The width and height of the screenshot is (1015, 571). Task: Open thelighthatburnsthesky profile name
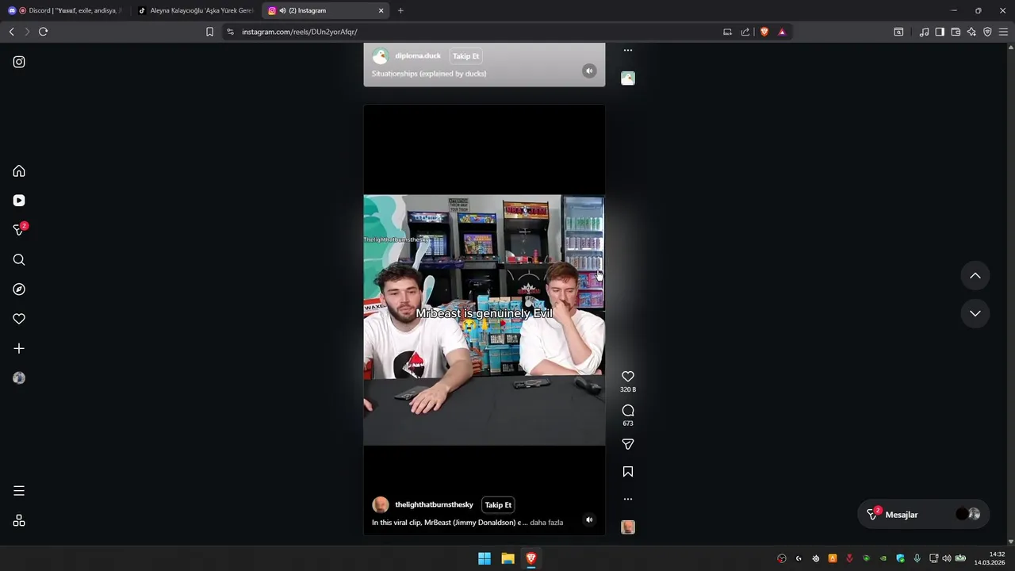coord(434,505)
